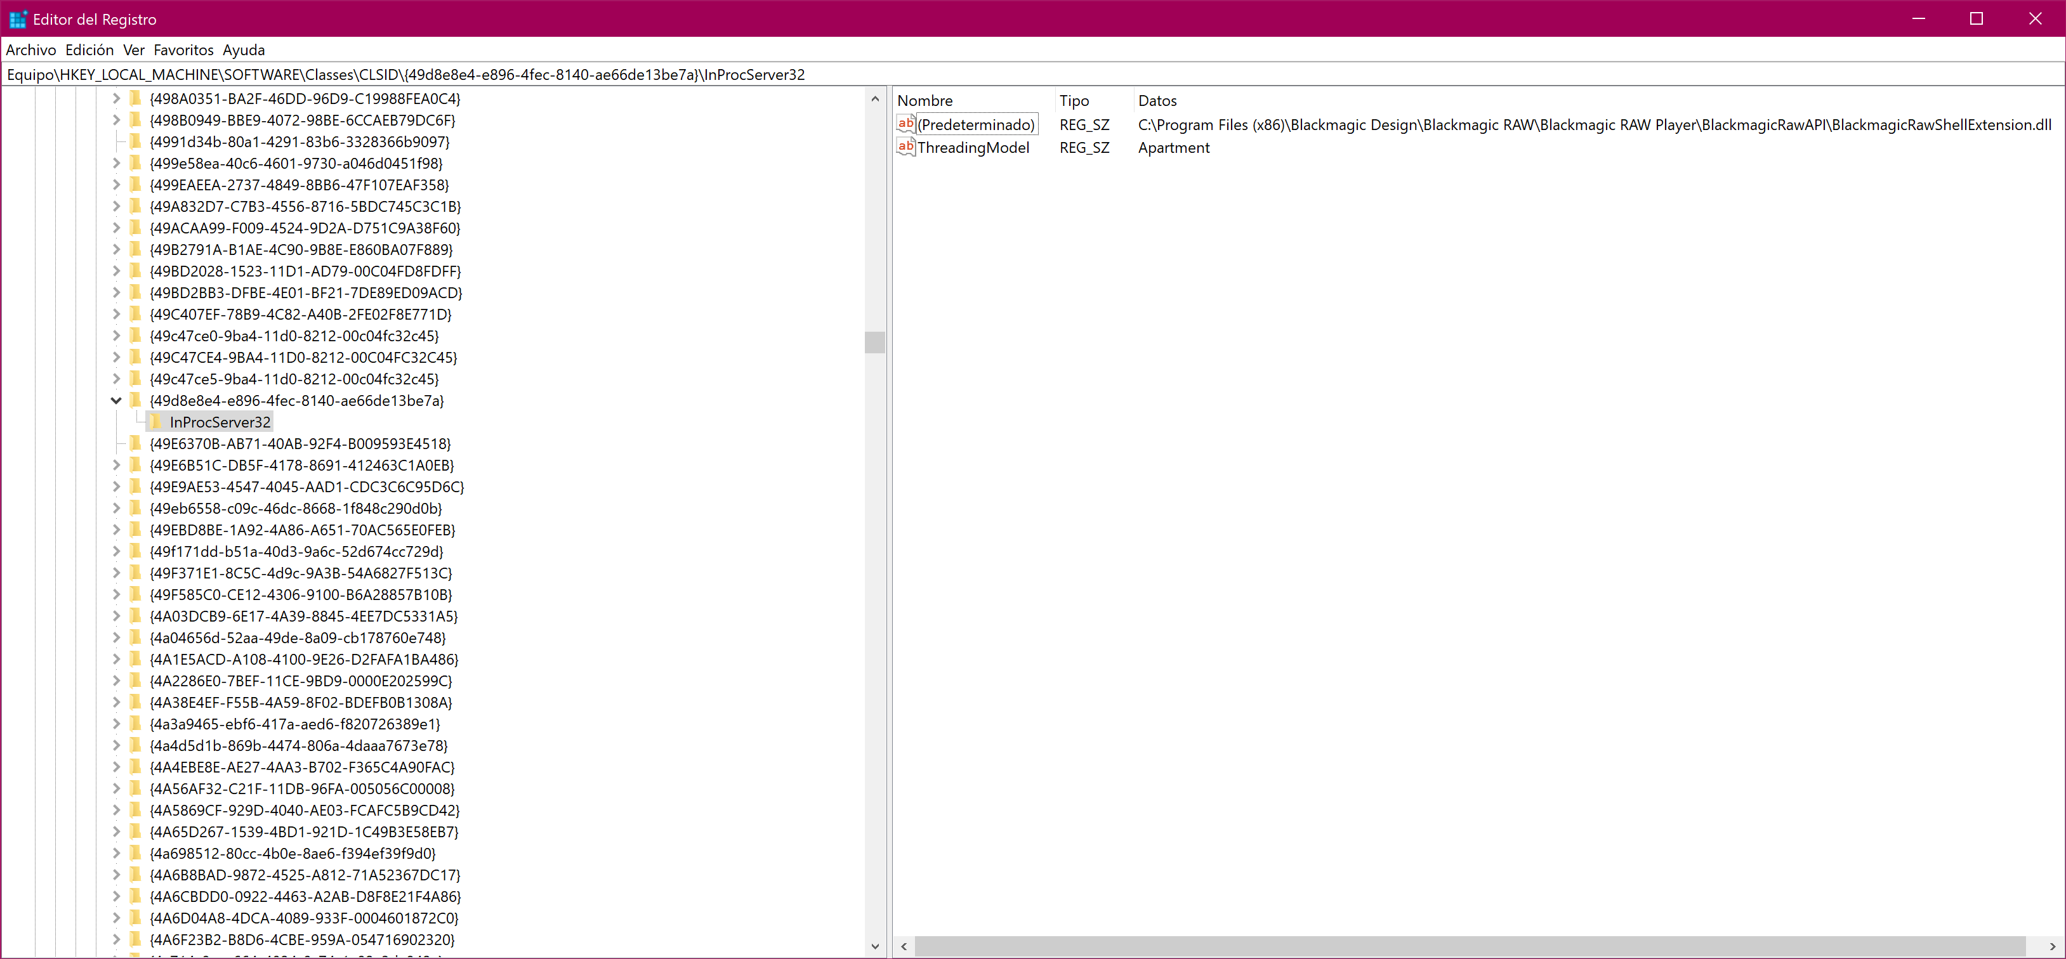The width and height of the screenshot is (2066, 959).
Task: Open the Ver menu
Action: (133, 49)
